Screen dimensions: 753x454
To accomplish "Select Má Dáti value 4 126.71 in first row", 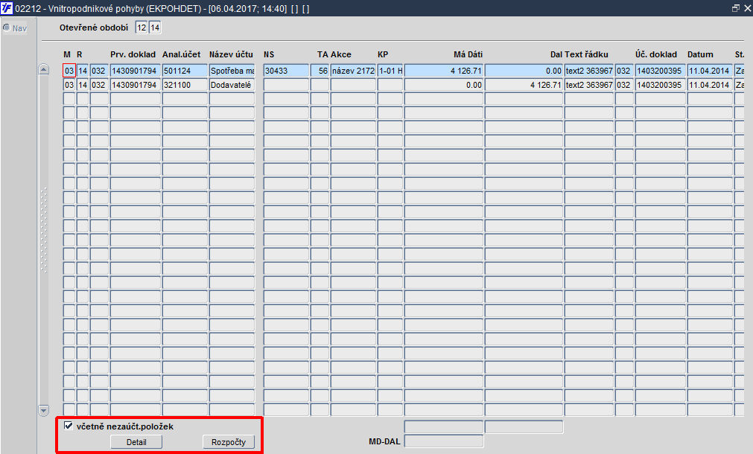I will pos(444,71).
